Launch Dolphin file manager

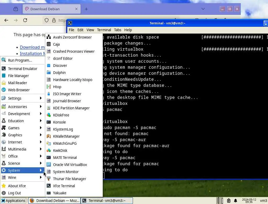(x=74, y=73)
